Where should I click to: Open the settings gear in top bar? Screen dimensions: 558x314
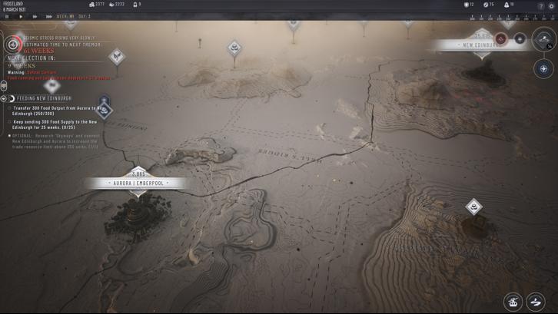click(551, 6)
